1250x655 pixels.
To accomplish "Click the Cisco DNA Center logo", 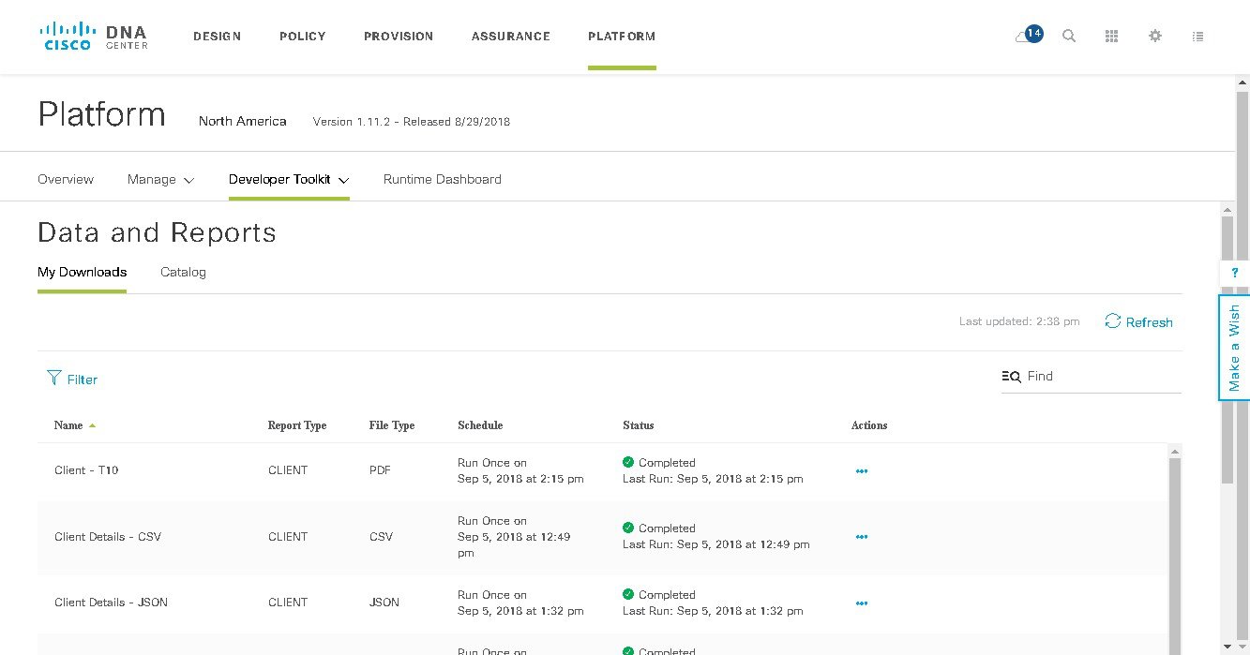I will (94, 36).
